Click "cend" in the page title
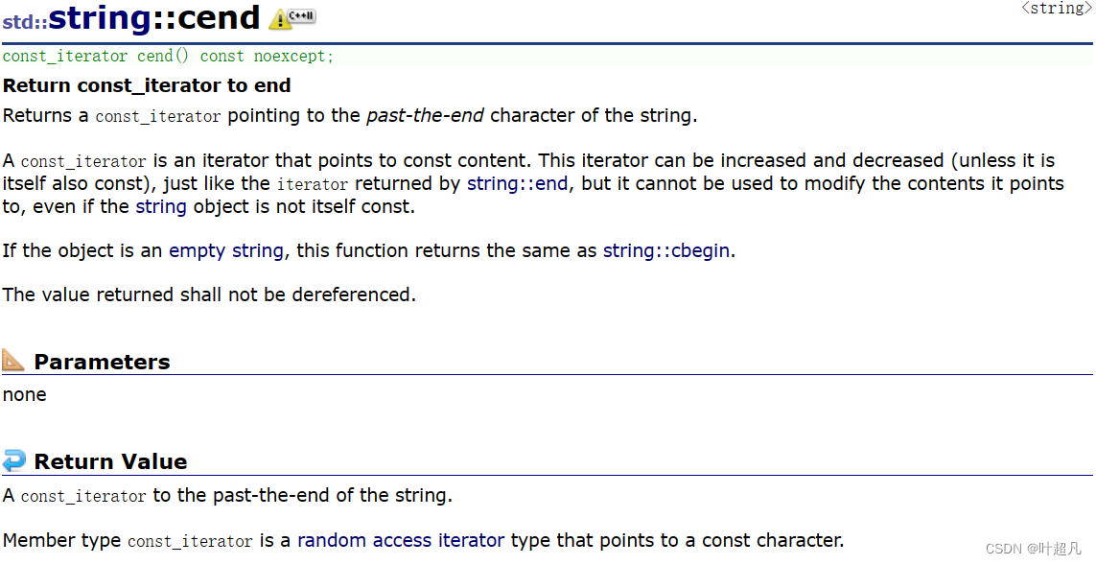 coord(218,17)
